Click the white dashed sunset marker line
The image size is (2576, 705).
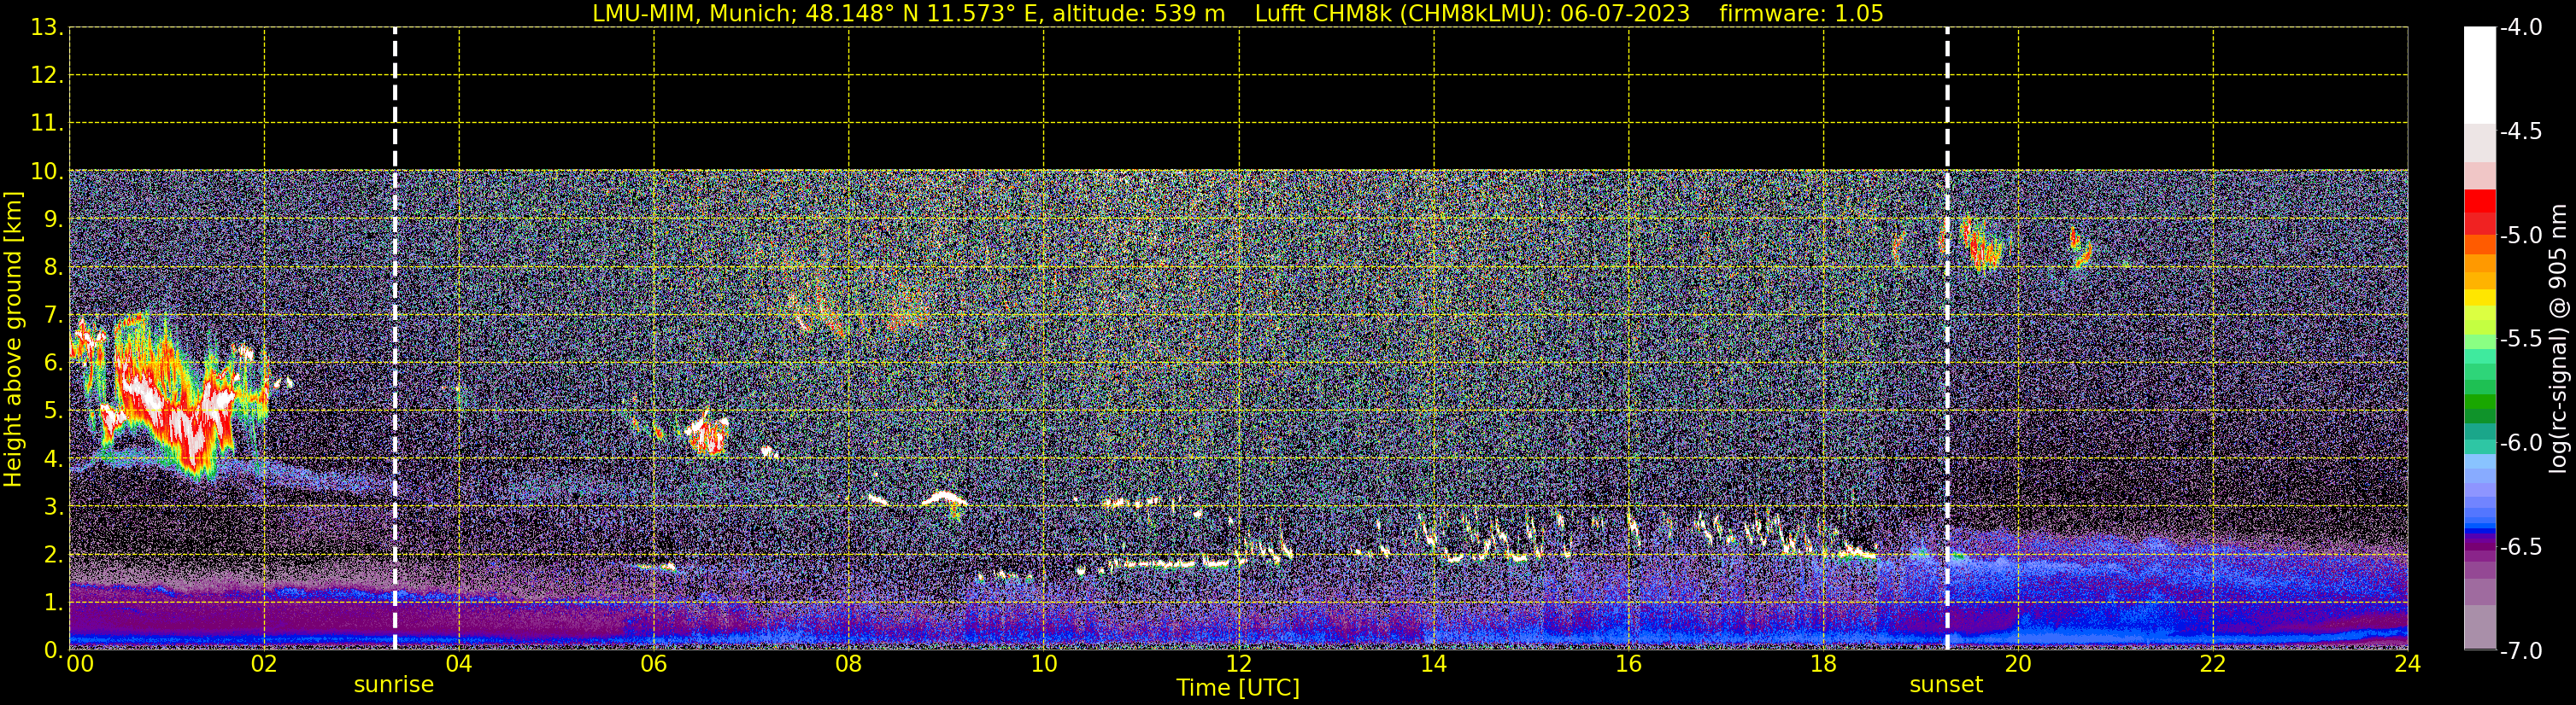click(1947, 340)
